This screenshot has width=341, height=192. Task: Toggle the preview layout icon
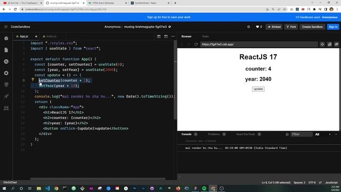pos(166,36)
